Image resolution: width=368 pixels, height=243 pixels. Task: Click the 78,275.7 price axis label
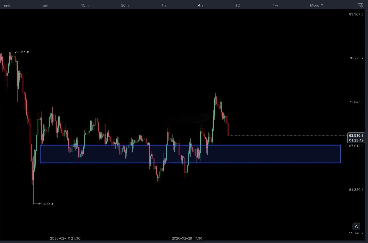coord(356,58)
